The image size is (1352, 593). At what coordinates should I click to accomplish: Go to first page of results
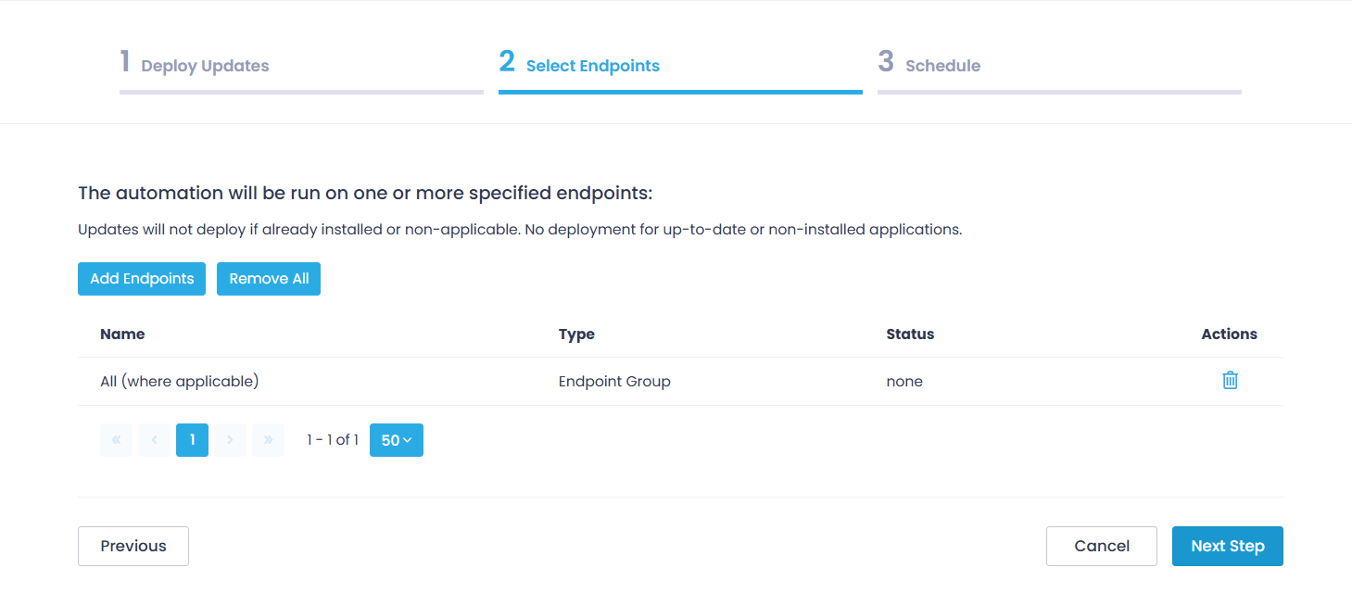click(x=116, y=440)
